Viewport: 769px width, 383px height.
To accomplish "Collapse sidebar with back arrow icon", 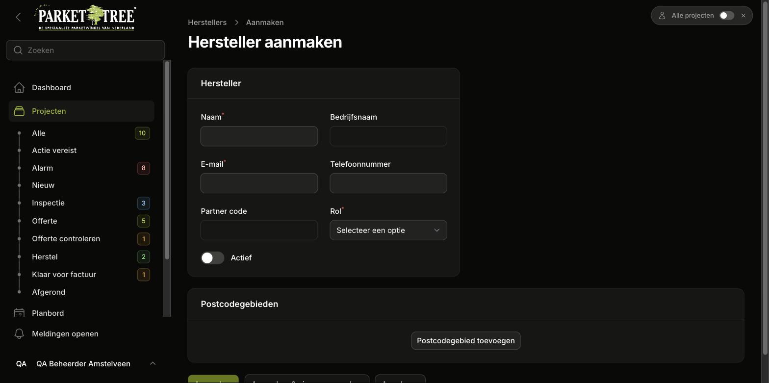I will pos(18,17).
